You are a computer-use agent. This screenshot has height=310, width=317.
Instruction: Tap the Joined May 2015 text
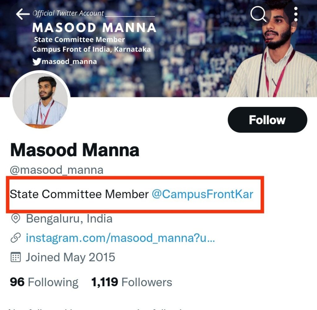point(70,257)
